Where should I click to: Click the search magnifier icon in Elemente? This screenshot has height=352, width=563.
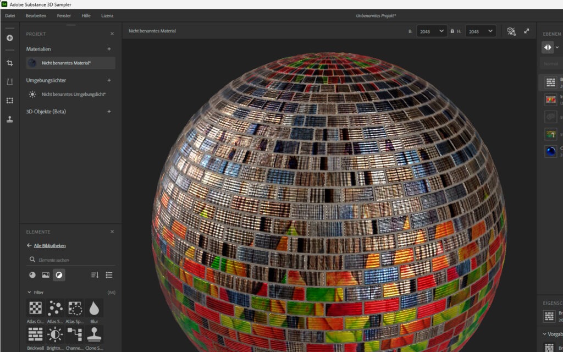click(x=32, y=260)
